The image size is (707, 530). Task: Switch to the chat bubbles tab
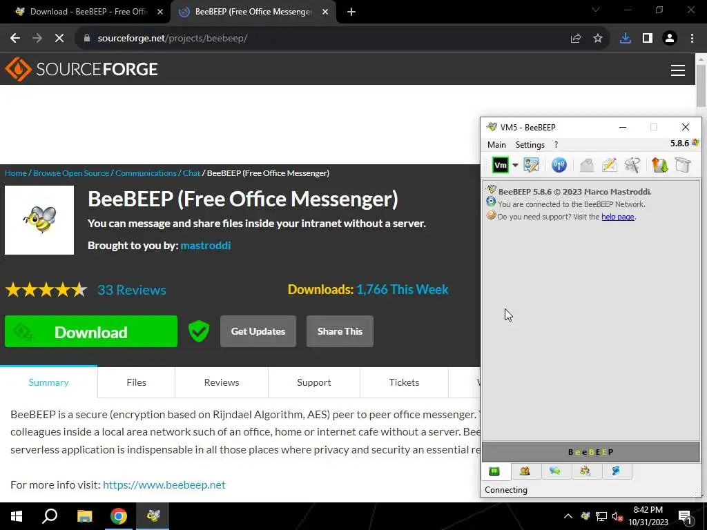pos(555,471)
